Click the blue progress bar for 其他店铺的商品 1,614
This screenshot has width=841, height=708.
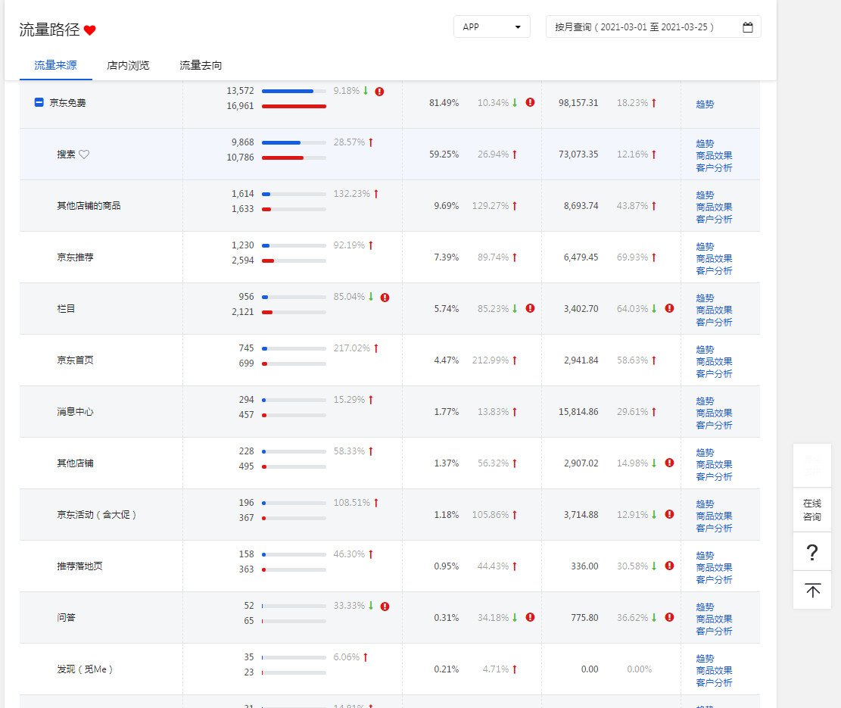(x=266, y=194)
